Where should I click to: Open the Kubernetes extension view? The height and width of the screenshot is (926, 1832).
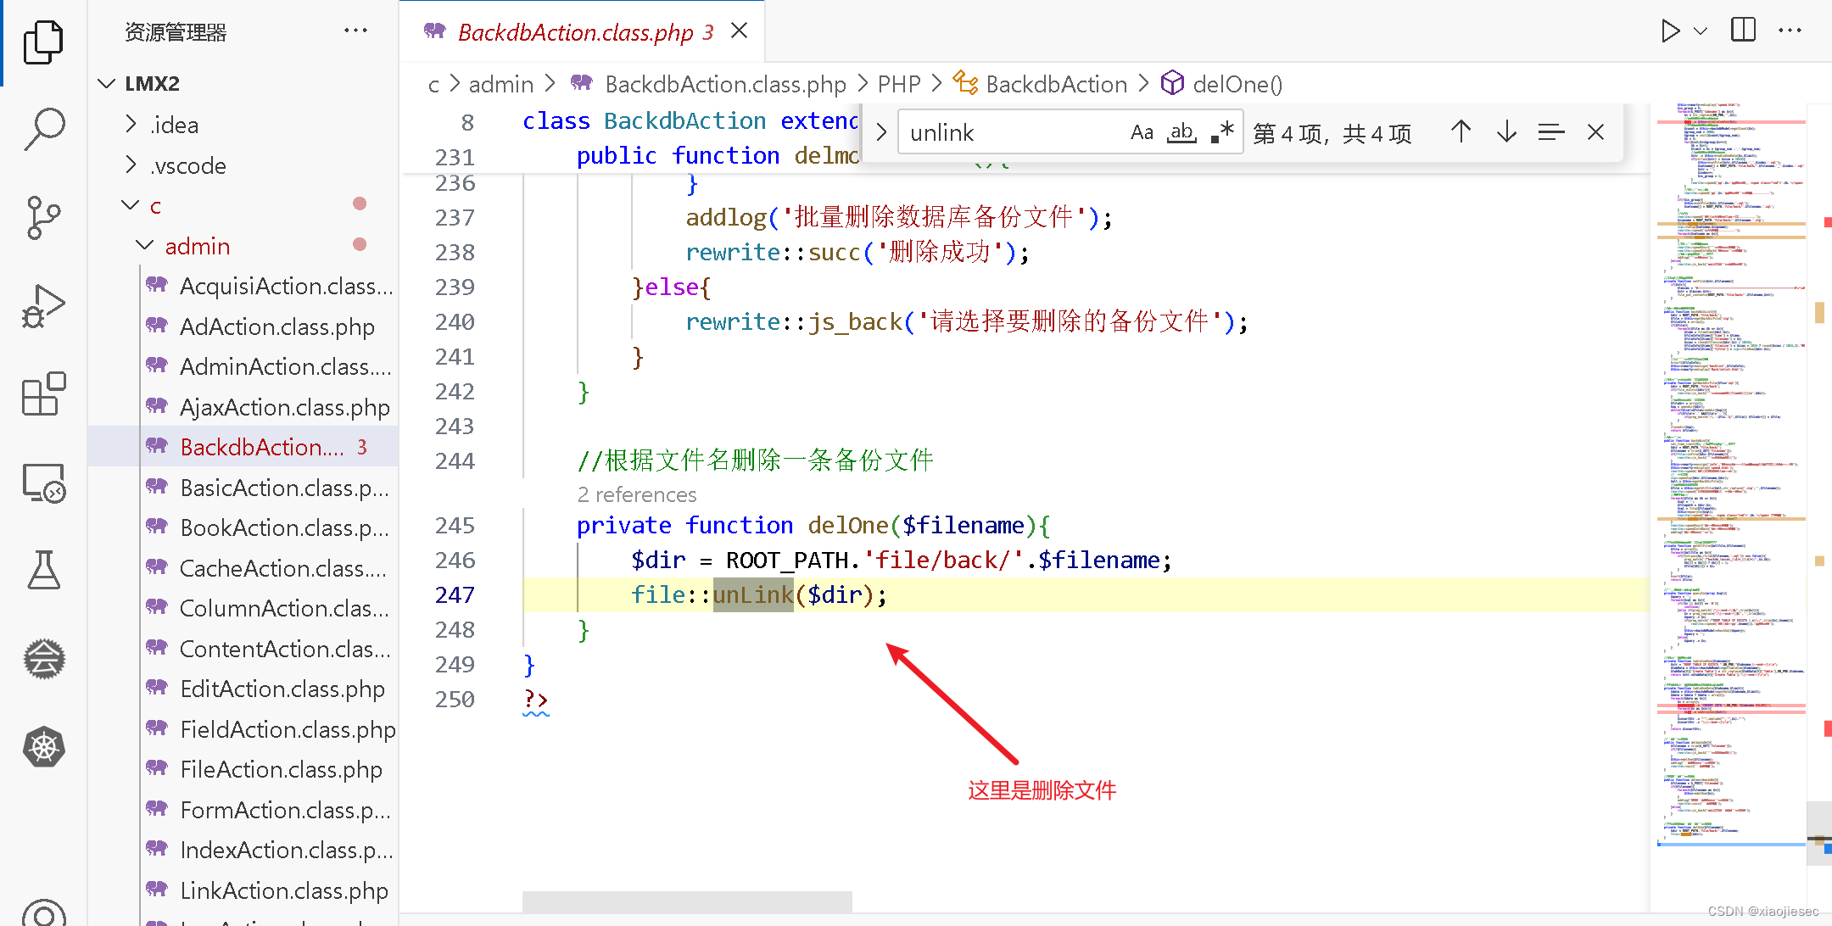tap(44, 746)
